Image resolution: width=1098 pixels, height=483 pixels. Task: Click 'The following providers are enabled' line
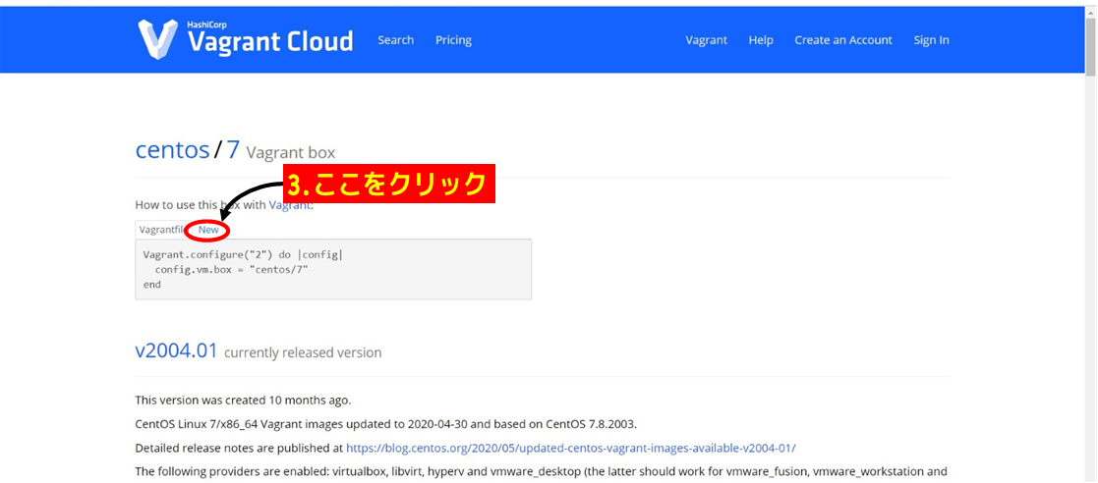tap(542, 472)
